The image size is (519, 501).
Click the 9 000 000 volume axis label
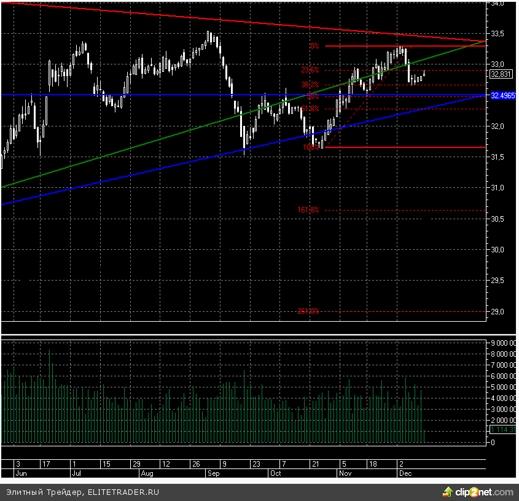click(504, 343)
